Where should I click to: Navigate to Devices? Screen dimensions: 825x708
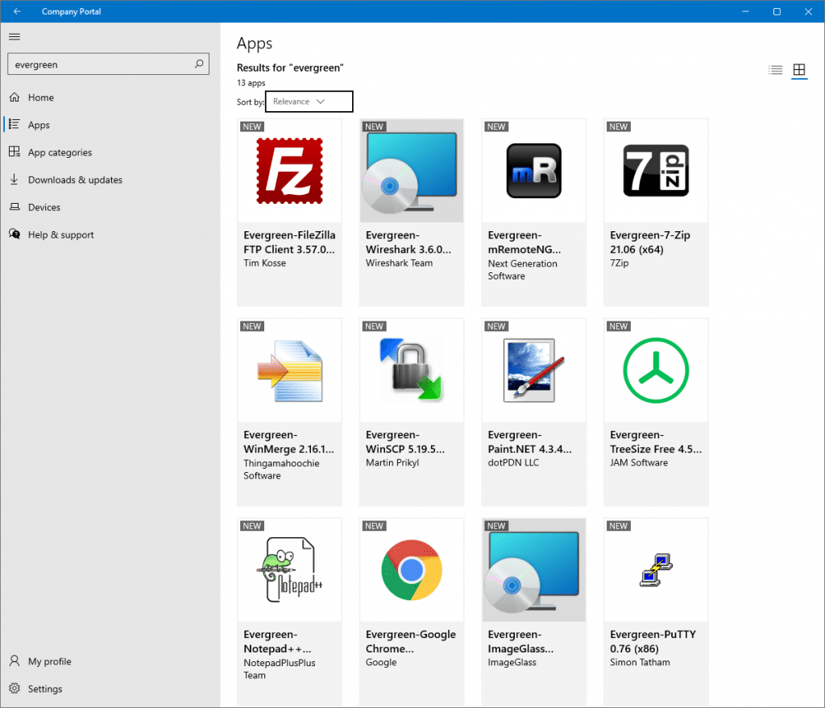[x=44, y=207]
